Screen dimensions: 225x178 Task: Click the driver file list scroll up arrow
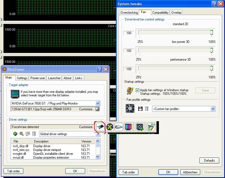click(98, 141)
